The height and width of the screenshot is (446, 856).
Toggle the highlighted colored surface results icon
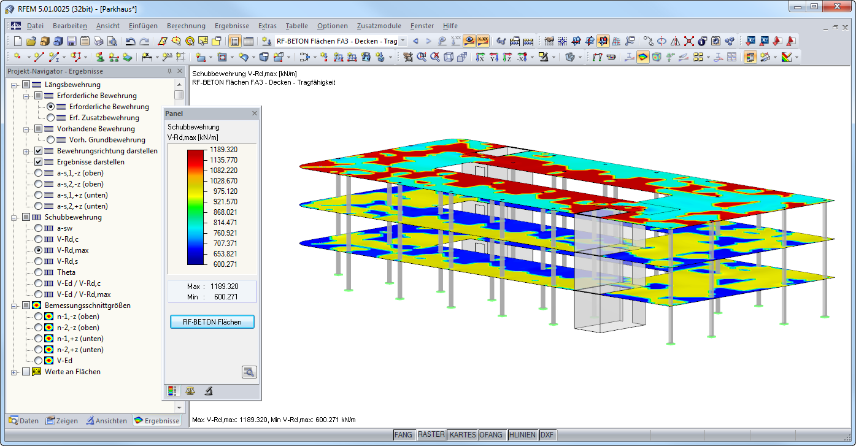click(643, 58)
